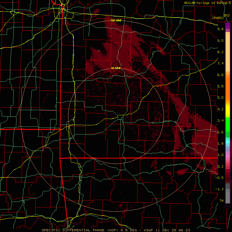Click the Specific Differential Phase KDP caption
Image resolution: width=232 pixels, height=232 pixels.
click(x=116, y=230)
